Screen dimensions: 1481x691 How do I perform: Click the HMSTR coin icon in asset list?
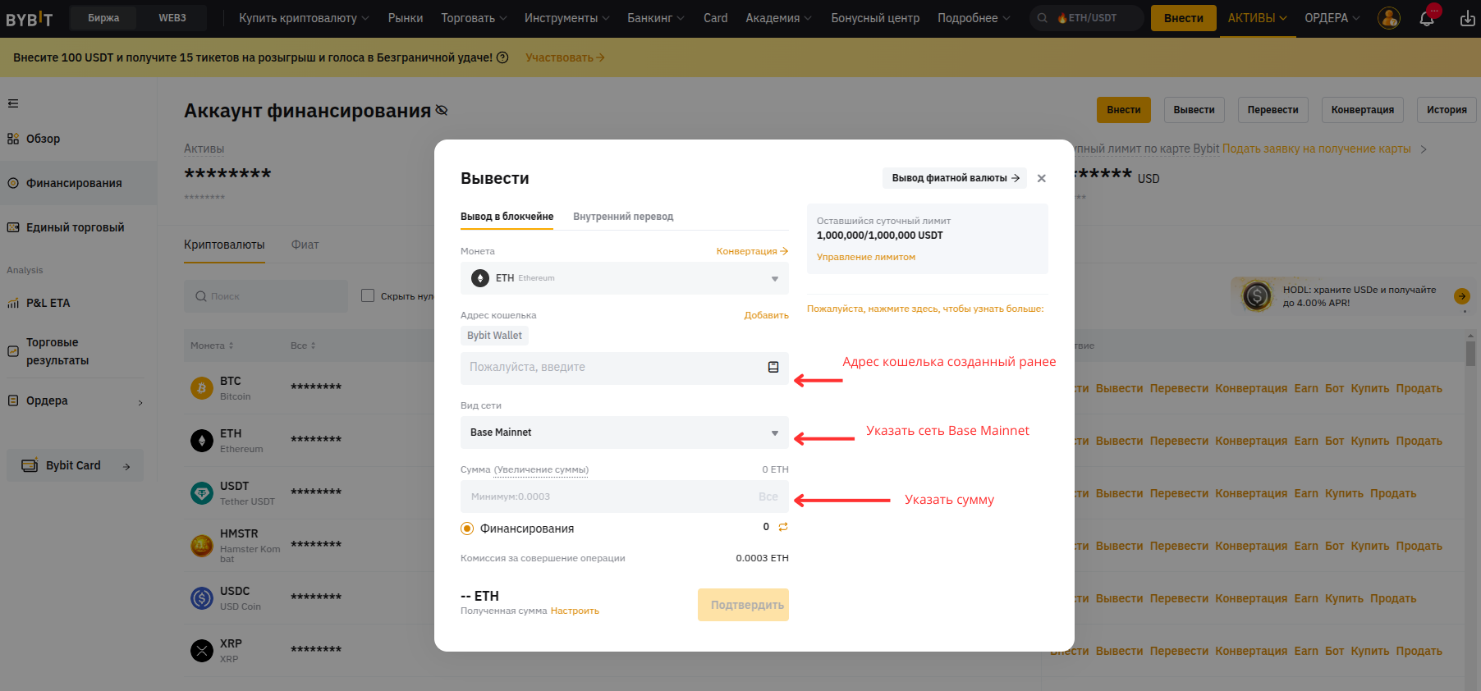(202, 546)
